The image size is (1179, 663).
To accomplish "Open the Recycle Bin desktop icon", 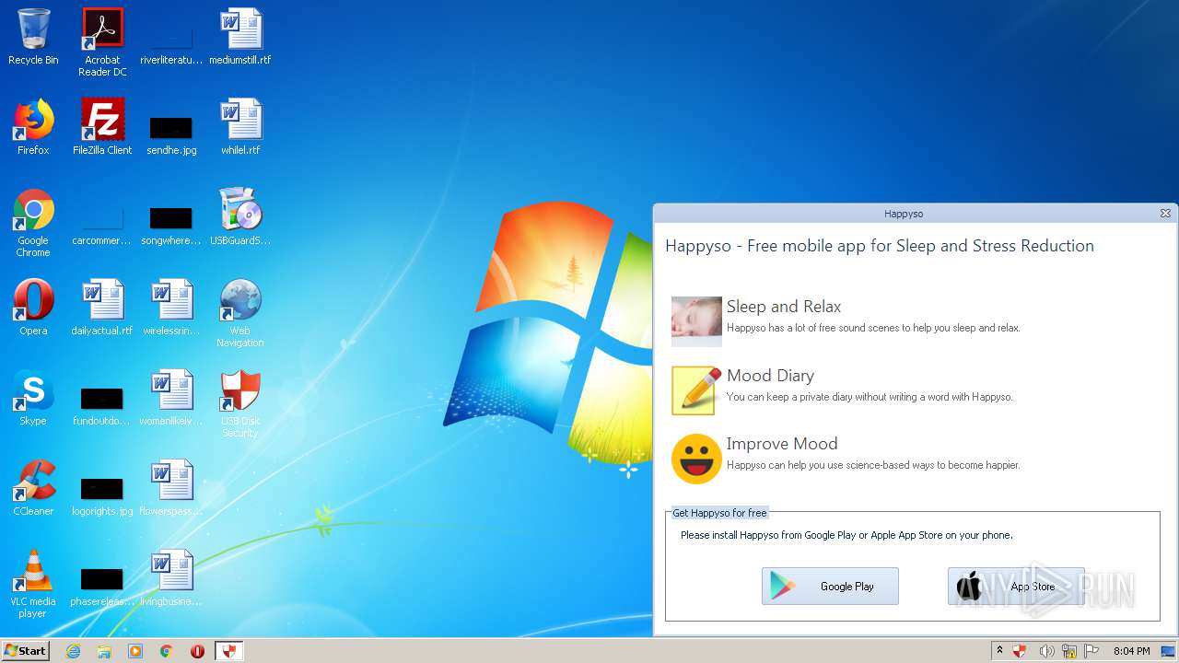I will 33,37.
